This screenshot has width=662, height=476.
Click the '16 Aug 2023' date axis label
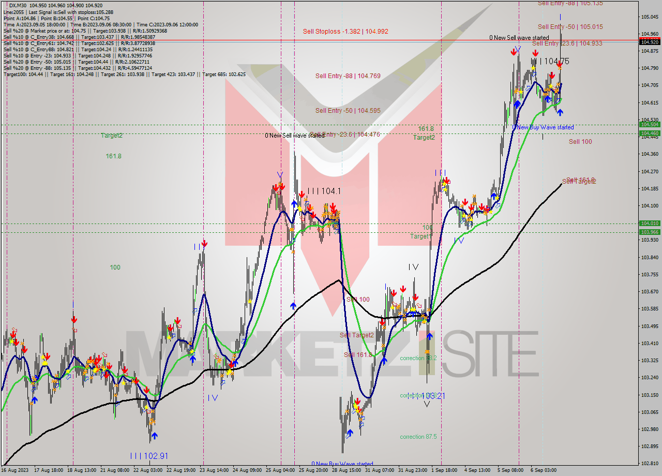[15, 470]
